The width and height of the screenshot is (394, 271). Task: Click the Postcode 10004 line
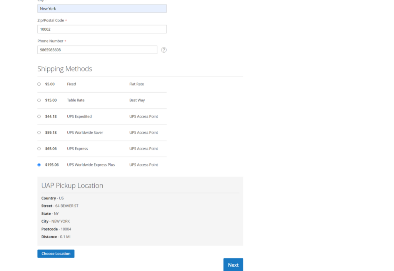pos(56,229)
